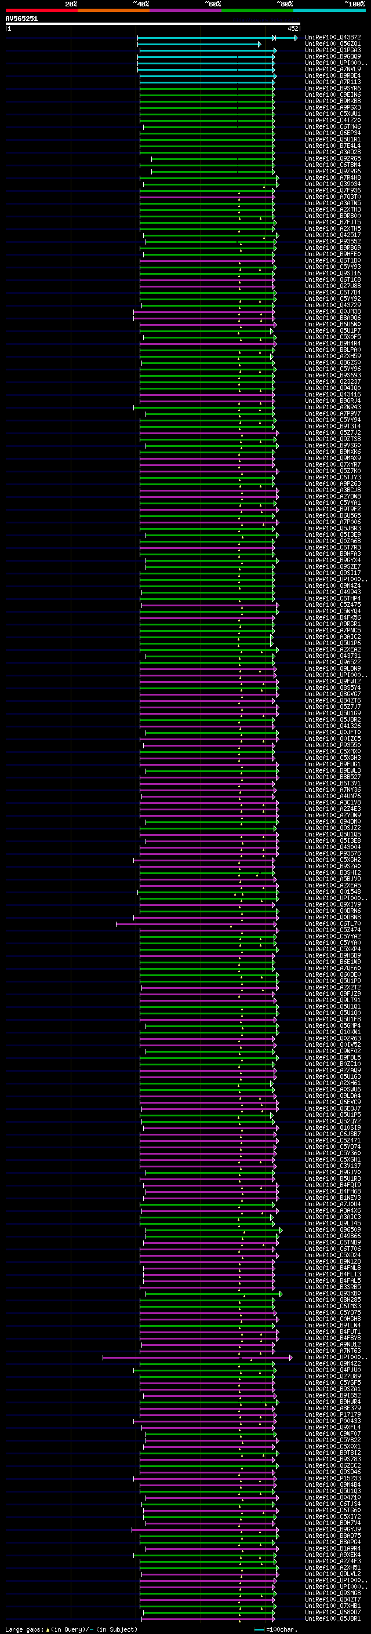Click the cyan ~100% identity legend segment
Viewport: 371px width, 1634px height.
(329, 10)
